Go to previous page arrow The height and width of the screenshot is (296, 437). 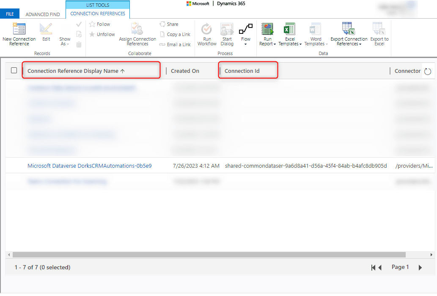(x=380, y=268)
